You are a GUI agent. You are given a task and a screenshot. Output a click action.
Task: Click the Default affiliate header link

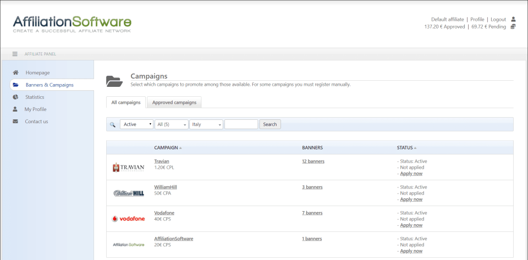coord(448,19)
